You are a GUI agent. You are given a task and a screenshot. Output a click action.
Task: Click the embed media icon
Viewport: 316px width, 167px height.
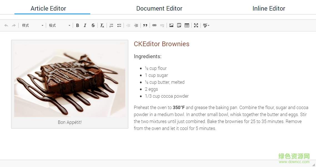[179, 25]
